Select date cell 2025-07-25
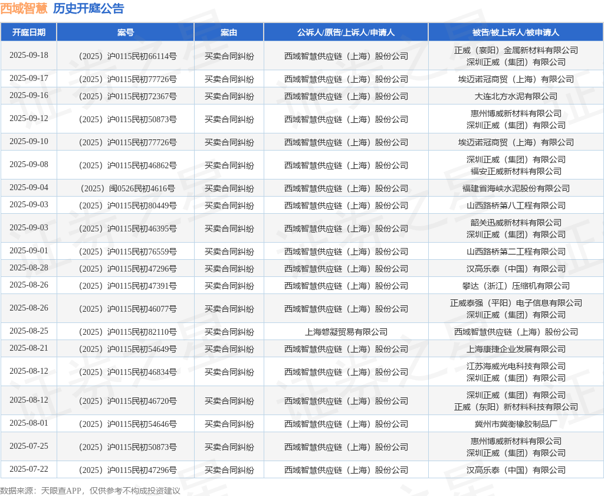The height and width of the screenshot is (496, 604). 29,446
